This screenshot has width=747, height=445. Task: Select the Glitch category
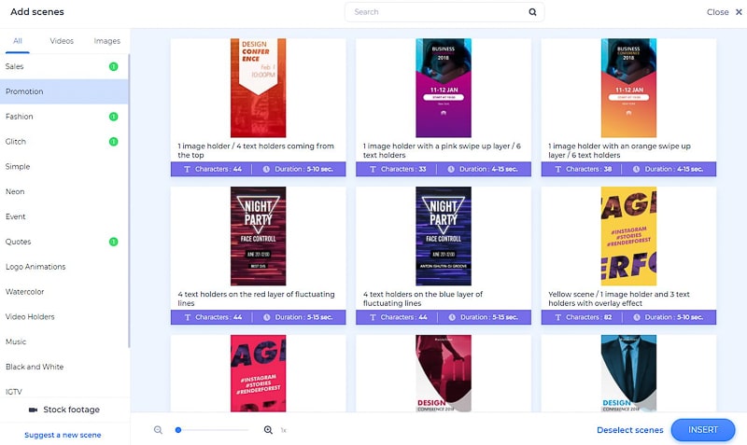[16, 142]
